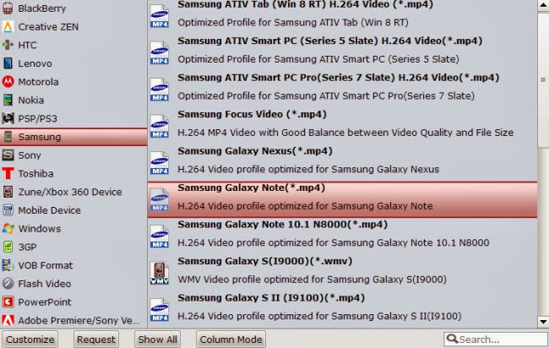The image size is (549, 348).
Task: Open the HTC device category
Action: 73,45
